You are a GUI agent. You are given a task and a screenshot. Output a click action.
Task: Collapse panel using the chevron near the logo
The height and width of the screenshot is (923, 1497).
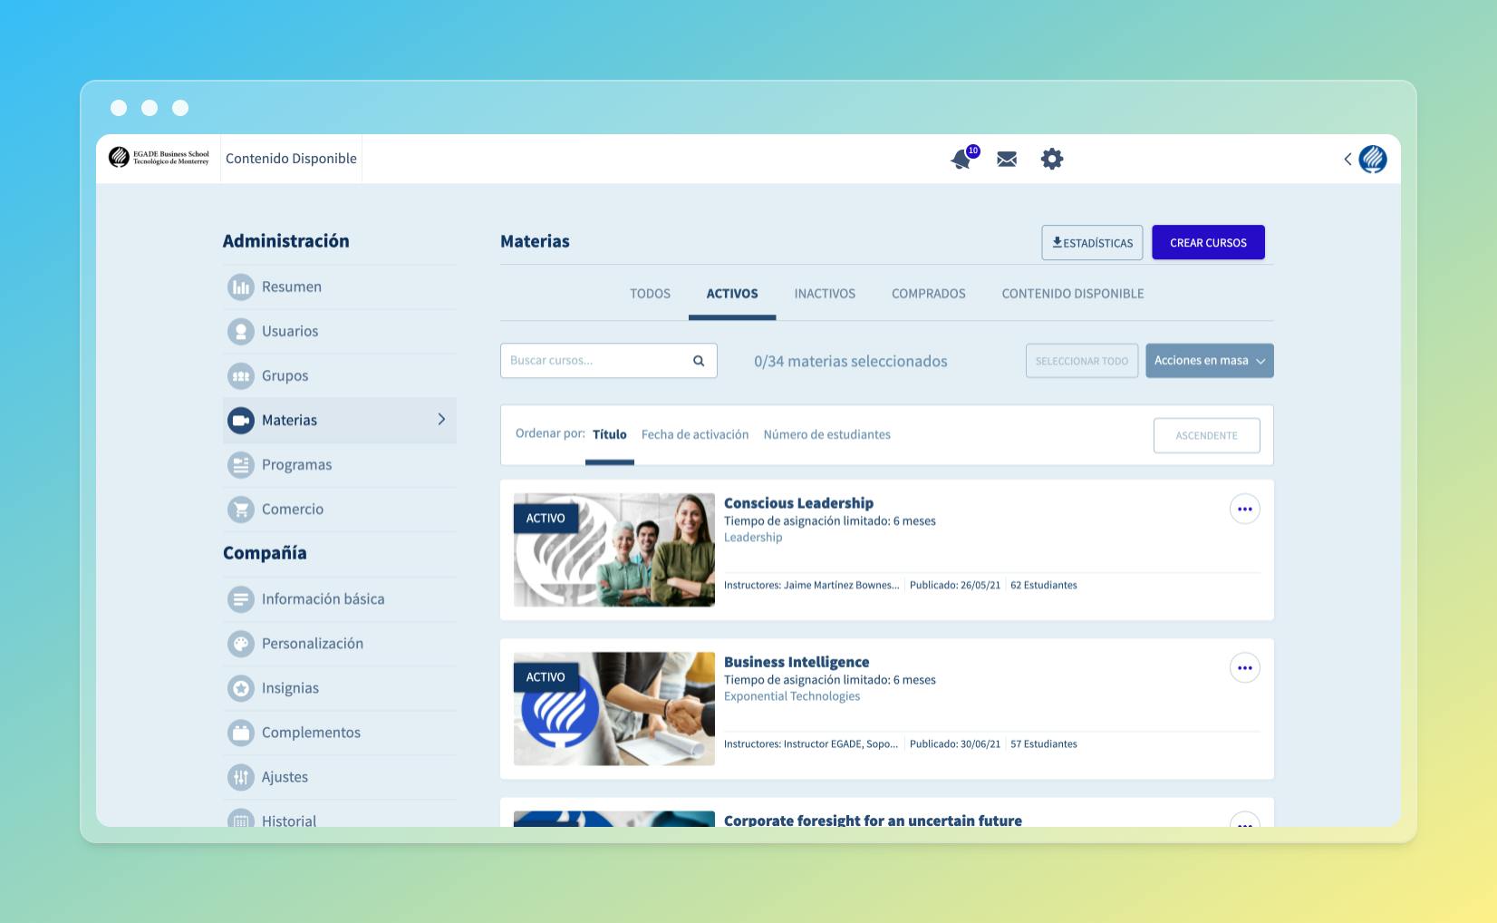point(1347,159)
